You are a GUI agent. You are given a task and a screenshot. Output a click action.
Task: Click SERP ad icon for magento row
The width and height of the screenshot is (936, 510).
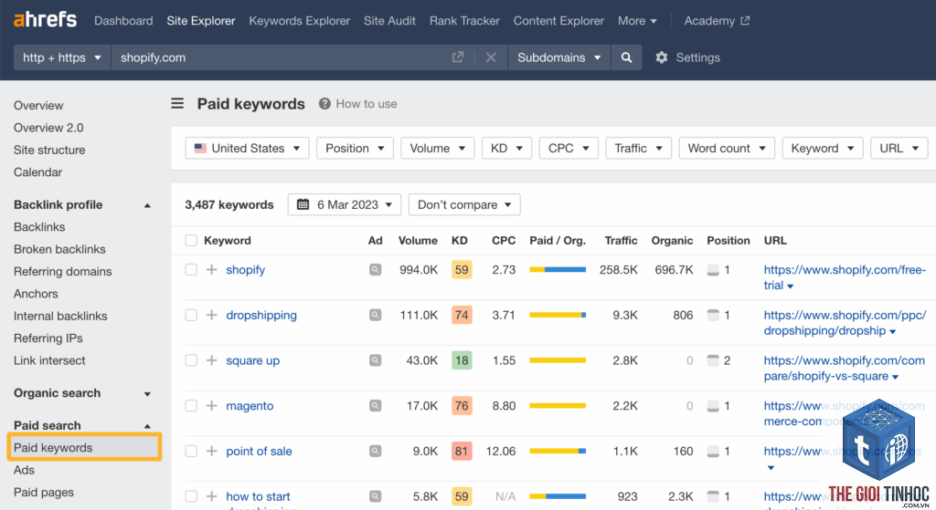click(375, 406)
